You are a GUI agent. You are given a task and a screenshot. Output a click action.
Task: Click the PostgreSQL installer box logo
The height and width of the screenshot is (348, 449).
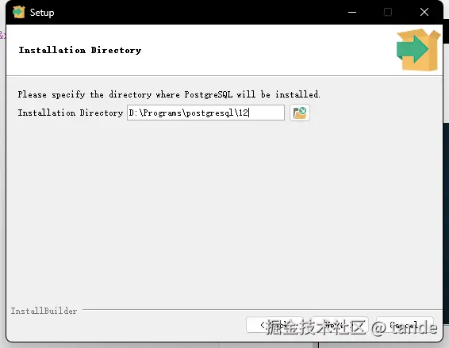418,50
